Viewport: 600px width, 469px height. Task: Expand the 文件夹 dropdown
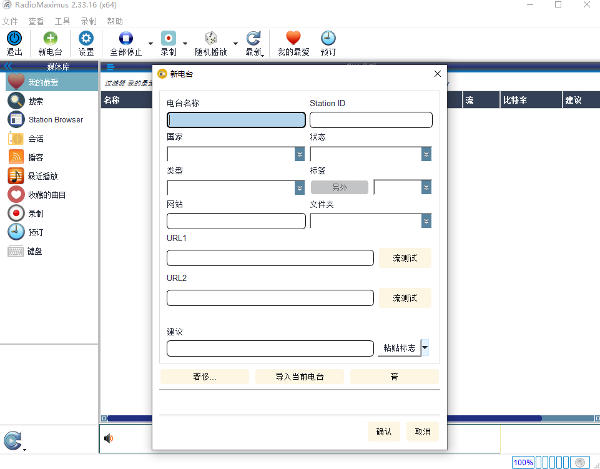coord(426,221)
